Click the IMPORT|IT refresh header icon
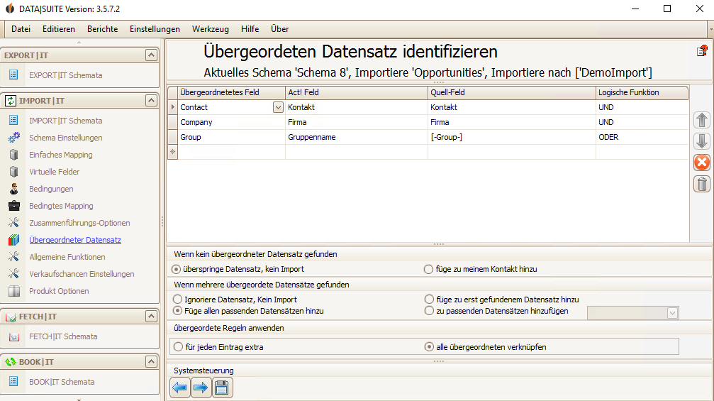Screen dimensions: 714x401 (x=11, y=101)
